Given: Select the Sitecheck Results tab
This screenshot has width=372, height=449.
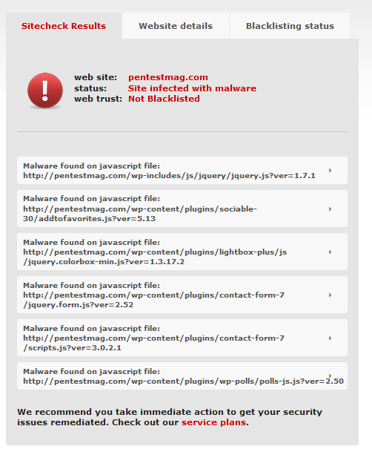Looking at the screenshot, I should click(64, 26).
